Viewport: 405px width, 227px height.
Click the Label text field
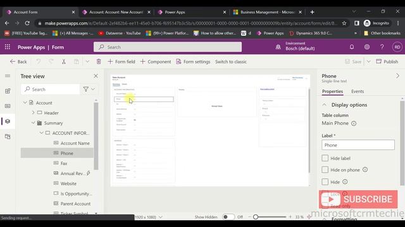(358, 145)
